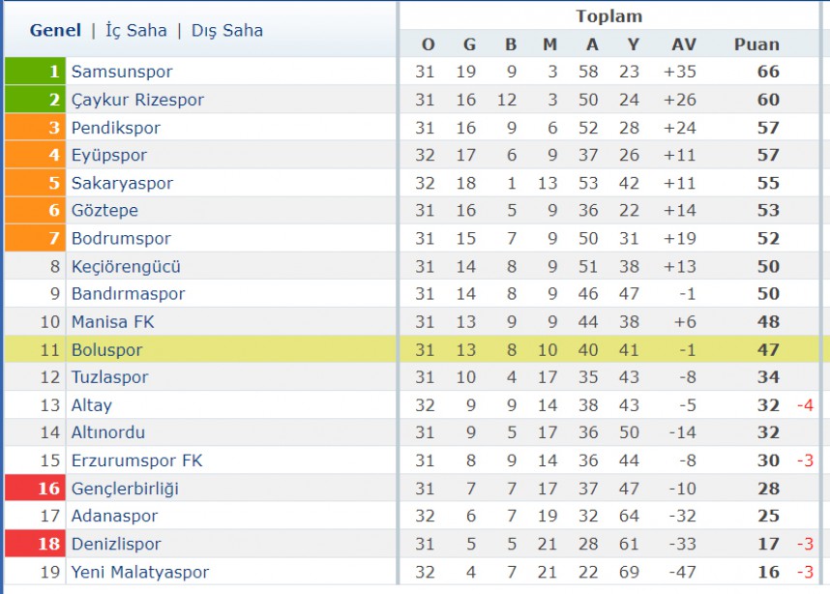
Task: Open the Gençlerbirliği team link
Action: (125, 489)
